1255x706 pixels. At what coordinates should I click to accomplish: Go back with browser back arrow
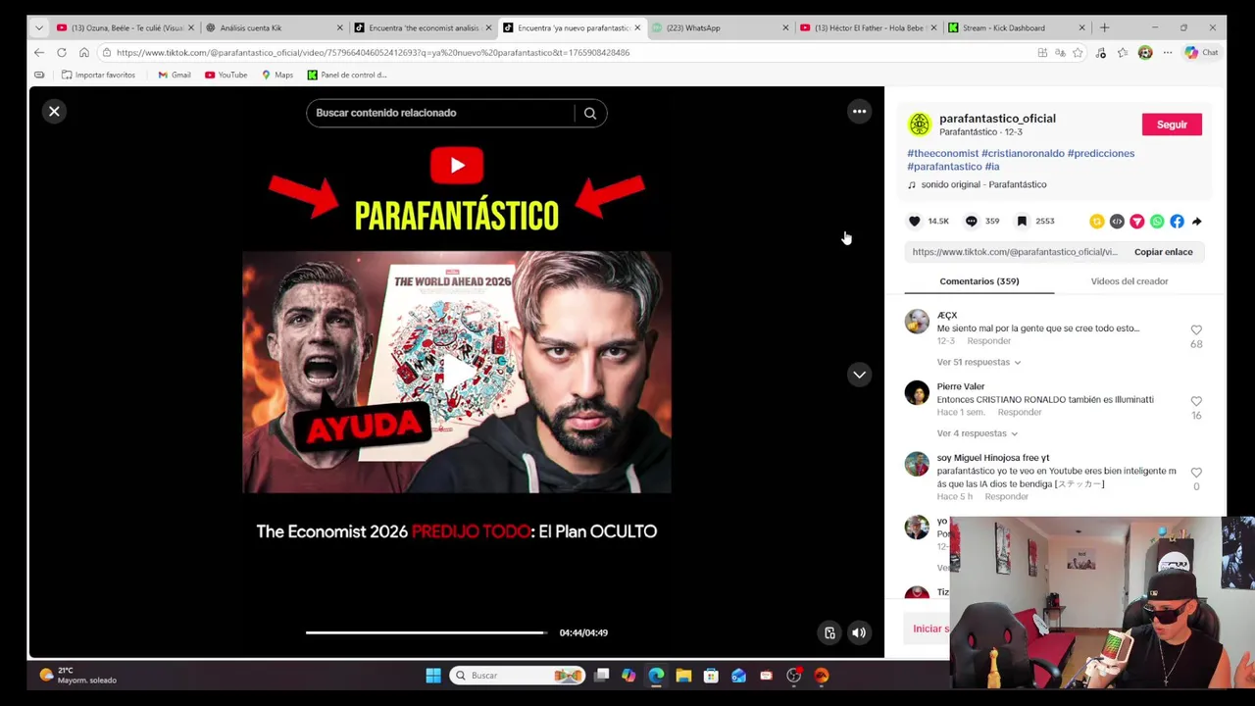[x=39, y=53]
